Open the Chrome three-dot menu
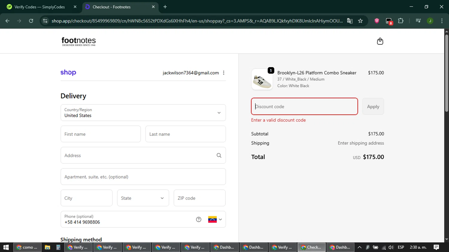The height and width of the screenshot is (252, 449). 442,21
